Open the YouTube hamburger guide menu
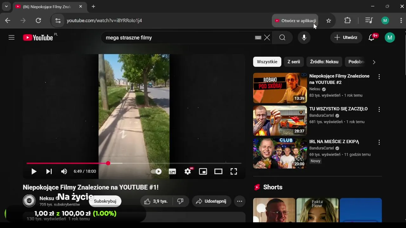Screen dimensions: 406x228 (x=12, y=38)
